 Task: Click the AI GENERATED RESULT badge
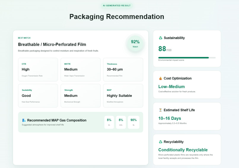(x=117, y=6)
